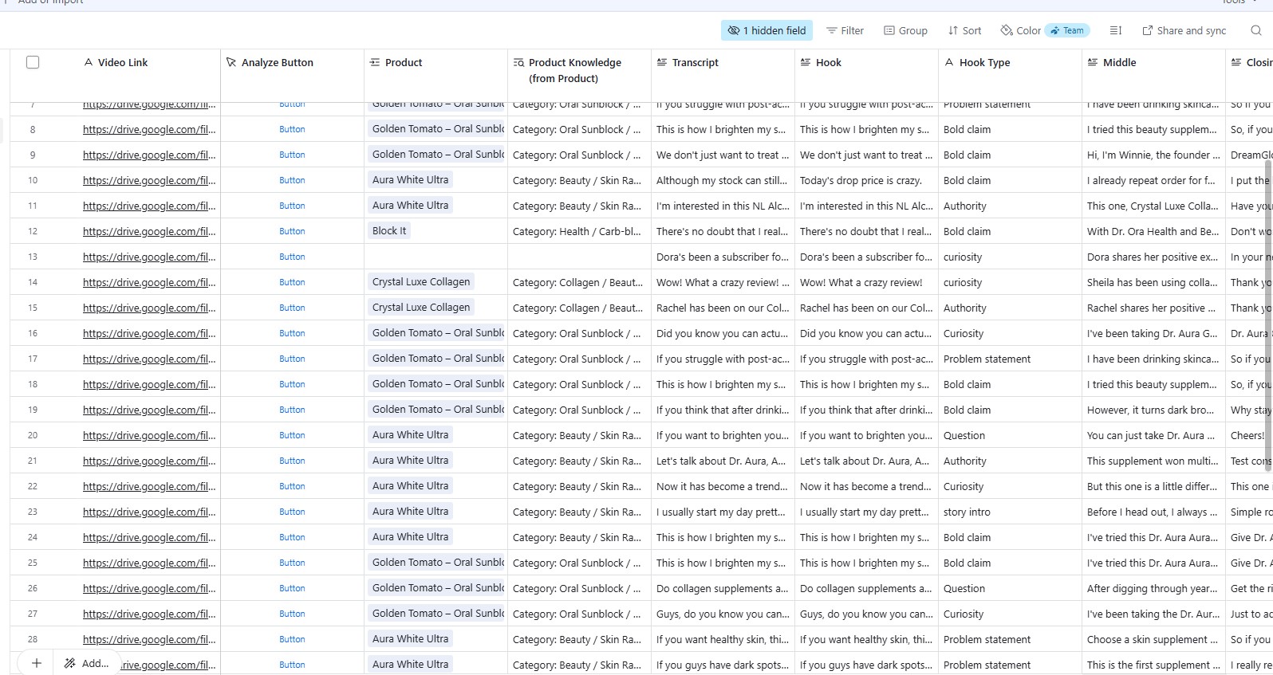Select 'Guys, do you know you can...' transcript cell
Screen dimensions: 1273x675
tap(723, 614)
